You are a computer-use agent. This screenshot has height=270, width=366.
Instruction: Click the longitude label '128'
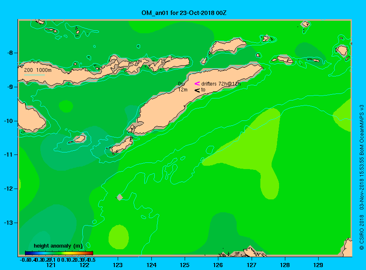285,265
